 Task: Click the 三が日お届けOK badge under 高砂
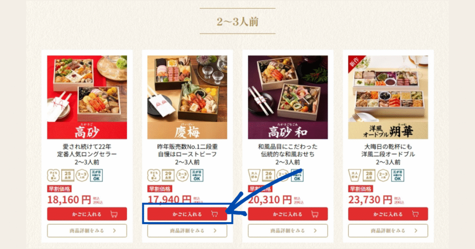tap(96, 175)
